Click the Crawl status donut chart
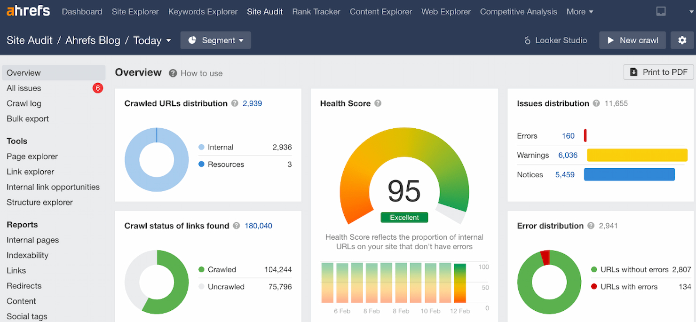This screenshot has height=322, width=696. [x=157, y=282]
